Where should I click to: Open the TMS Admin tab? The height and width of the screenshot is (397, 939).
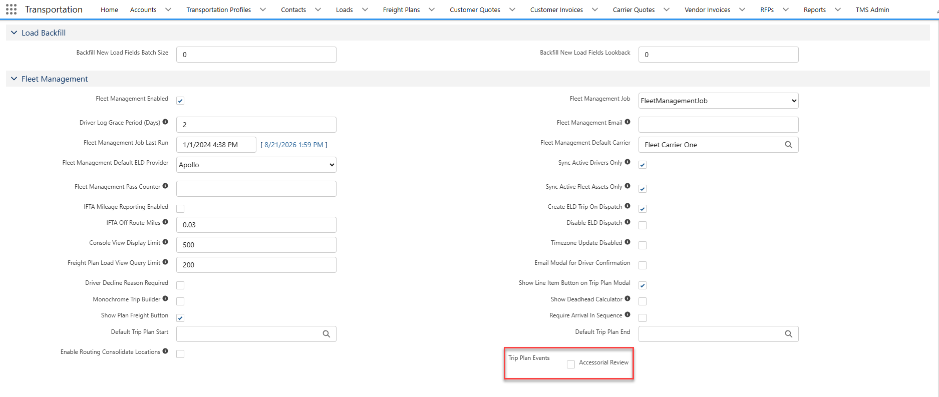coord(872,10)
